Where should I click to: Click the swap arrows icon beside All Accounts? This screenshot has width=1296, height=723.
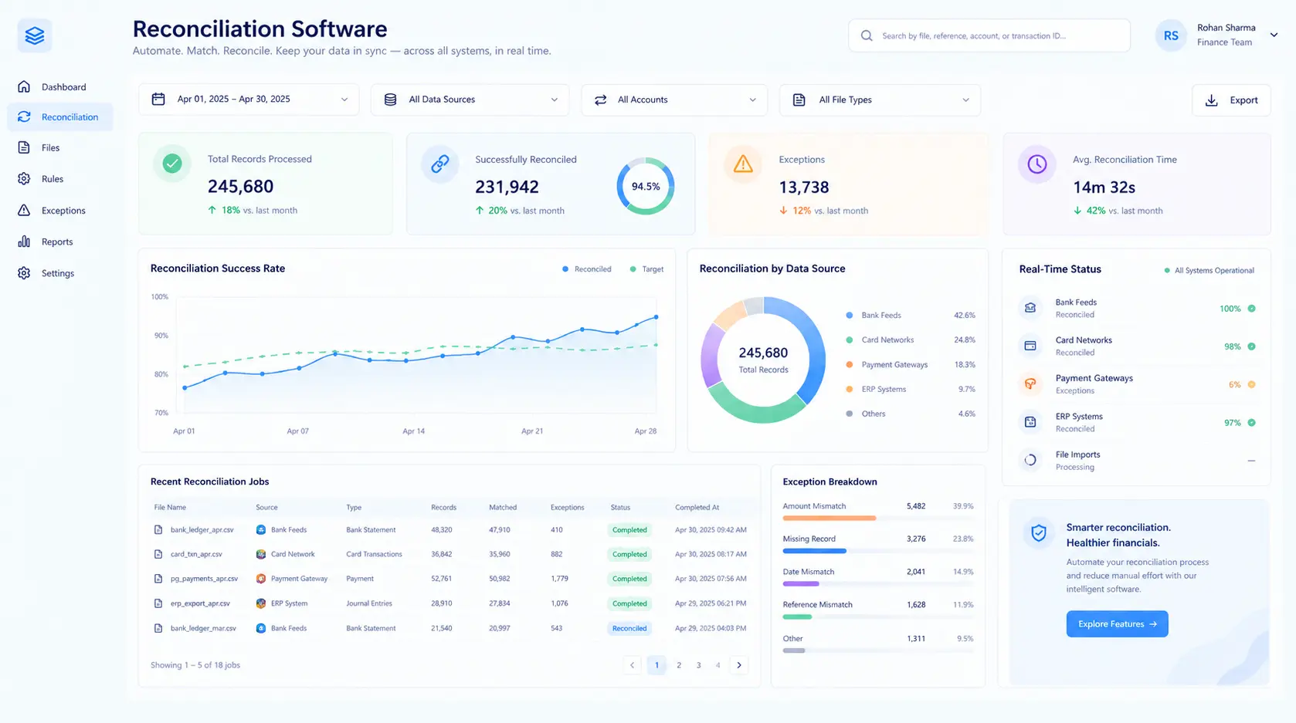click(x=600, y=100)
